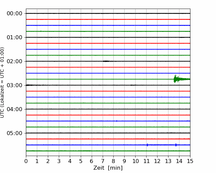216x173 pixels.
Task: Click x-axis tick label 5
Action: 81,161
